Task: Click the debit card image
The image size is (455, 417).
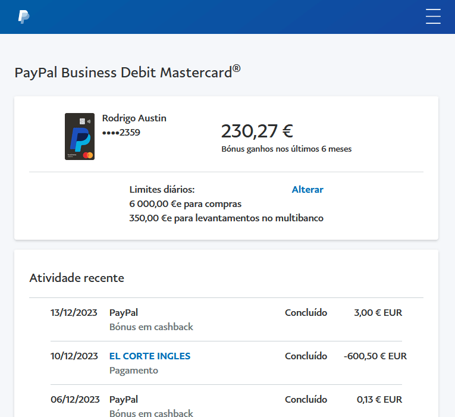Action: pyautogui.click(x=80, y=136)
